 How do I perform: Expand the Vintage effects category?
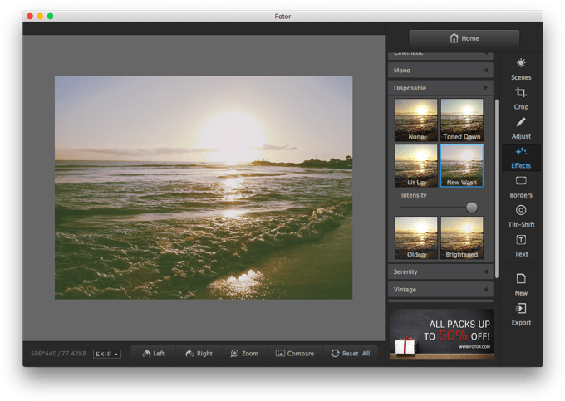click(x=440, y=290)
